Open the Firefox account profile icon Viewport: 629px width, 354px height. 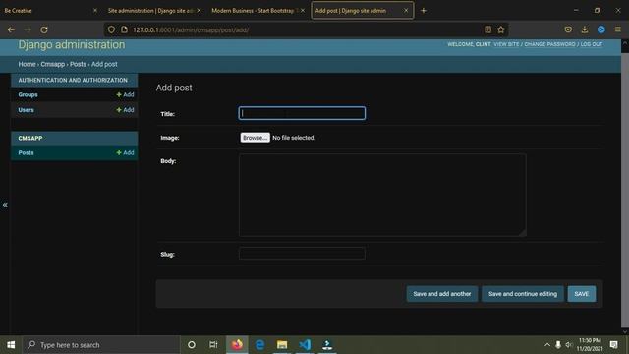pos(600,29)
